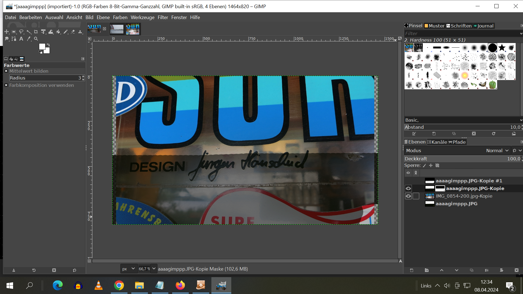Open the tool options panel menu arrow
This screenshot has width=523, height=294.
(83, 59)
